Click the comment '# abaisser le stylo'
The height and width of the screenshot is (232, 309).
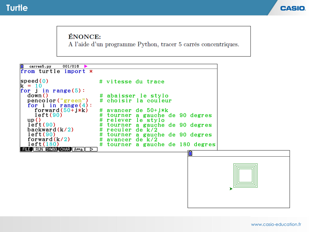point(134,96)
